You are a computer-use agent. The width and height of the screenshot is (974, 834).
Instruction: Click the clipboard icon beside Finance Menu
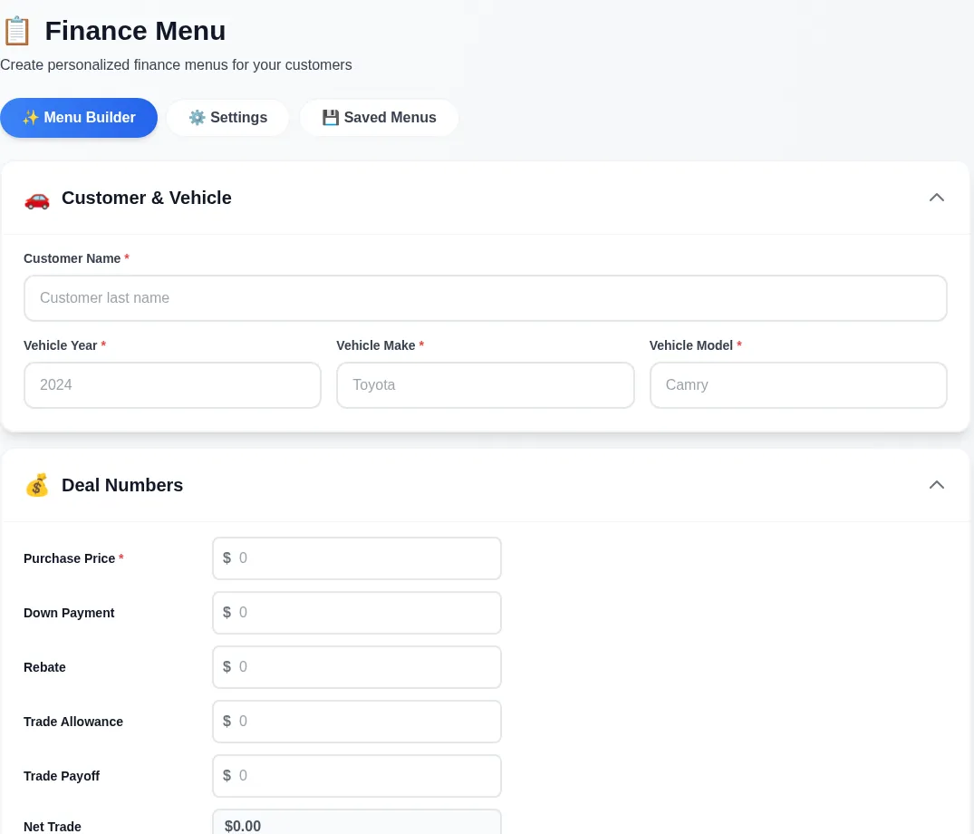pos(17,31)
